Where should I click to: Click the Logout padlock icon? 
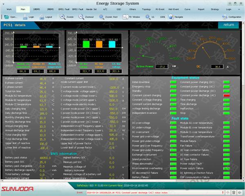point(42,17)
